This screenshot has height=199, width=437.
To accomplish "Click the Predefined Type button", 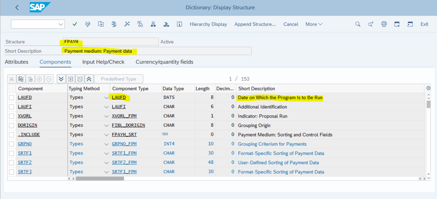I will pos(118,79).
